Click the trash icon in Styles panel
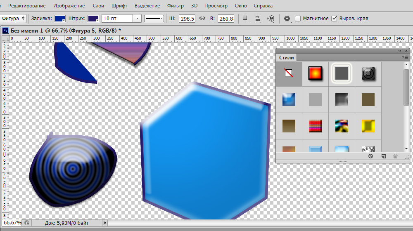Viewport: 413px width, 231px height. (x=395, y=156)
